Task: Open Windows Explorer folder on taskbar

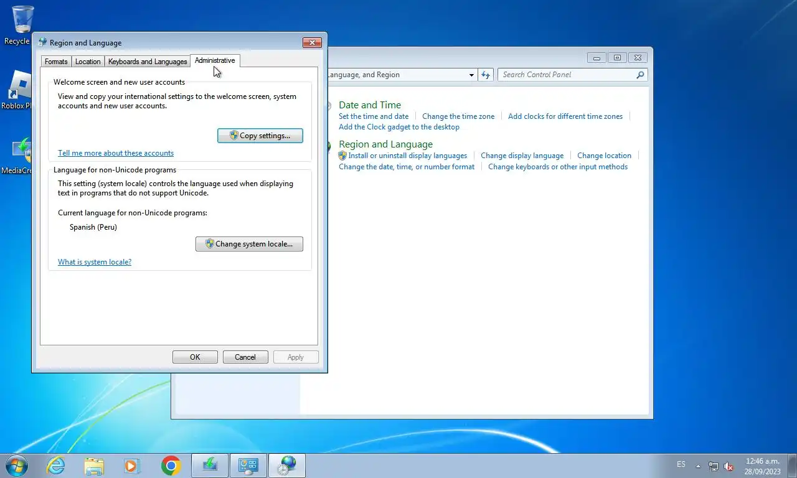Action: 94,466
